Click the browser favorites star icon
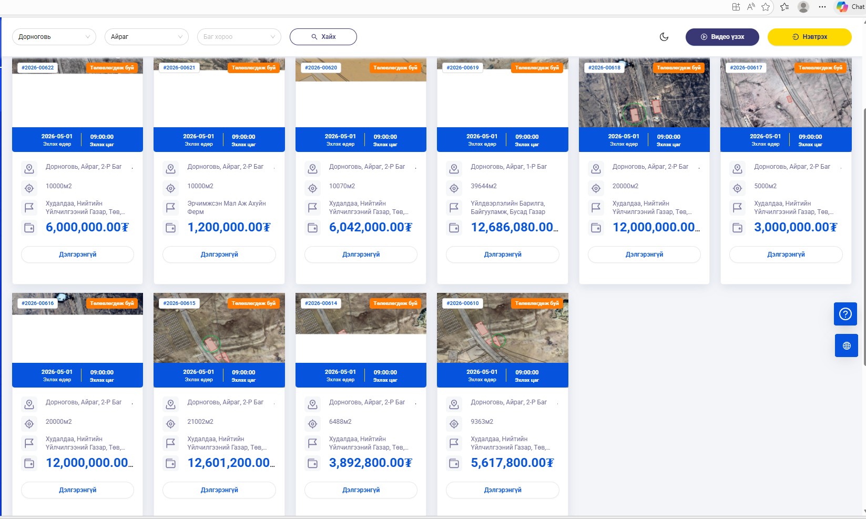 coord(766,7)
